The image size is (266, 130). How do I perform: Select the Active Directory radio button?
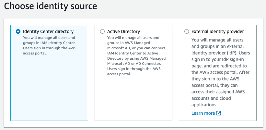click(x=102, y=32)
